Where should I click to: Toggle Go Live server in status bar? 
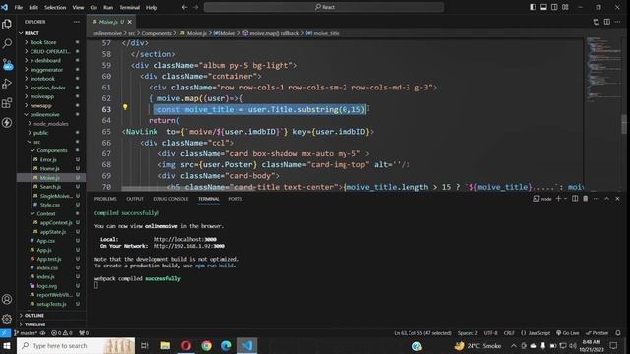point(568,333)
